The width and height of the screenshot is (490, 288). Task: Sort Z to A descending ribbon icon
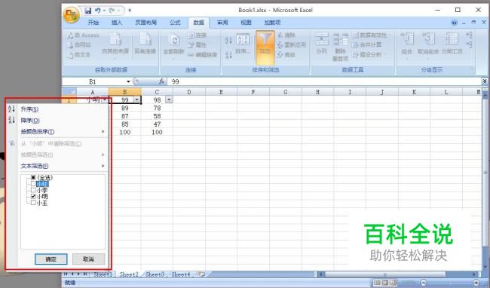[228, 55]
